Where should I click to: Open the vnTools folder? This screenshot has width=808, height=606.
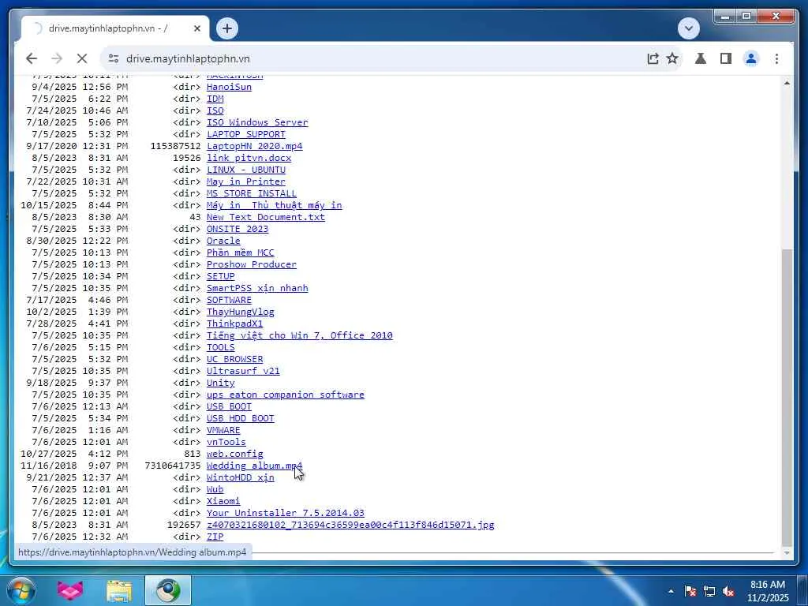(x=226, y=442)
